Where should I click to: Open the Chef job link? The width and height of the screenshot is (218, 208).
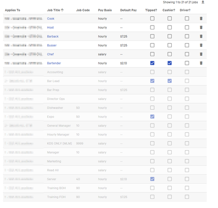[x=50, y=54]
